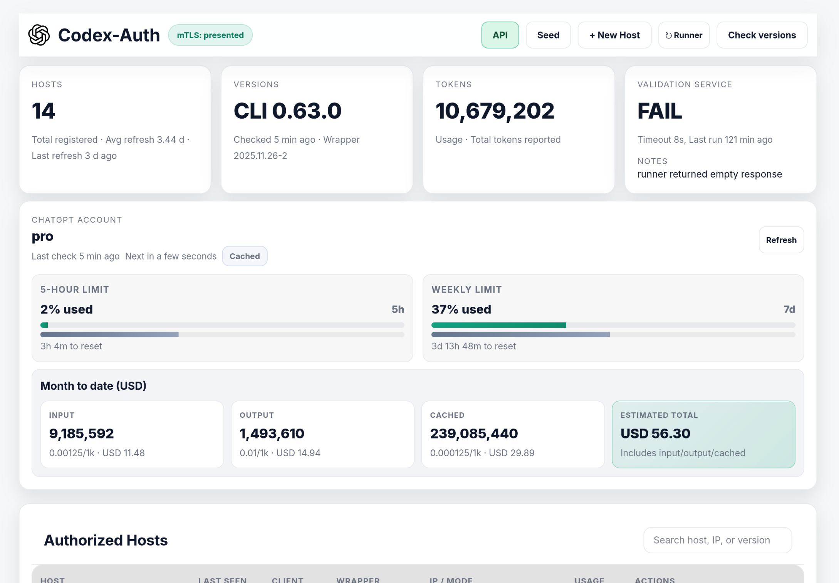Add a host with New Host
This screenshot has width=839, height=583.
(614, 35)
